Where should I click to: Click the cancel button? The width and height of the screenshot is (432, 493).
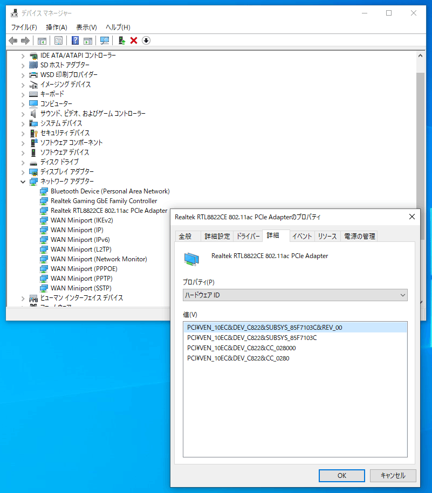click(392, 475)
